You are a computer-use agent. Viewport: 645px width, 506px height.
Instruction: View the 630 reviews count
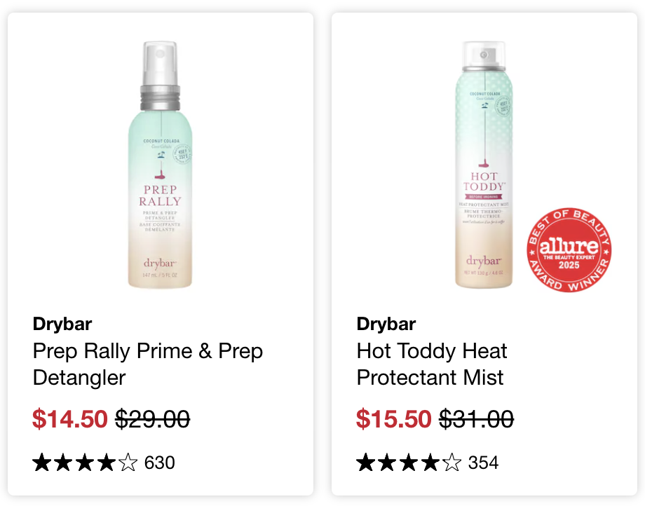(x=159, y=463)
